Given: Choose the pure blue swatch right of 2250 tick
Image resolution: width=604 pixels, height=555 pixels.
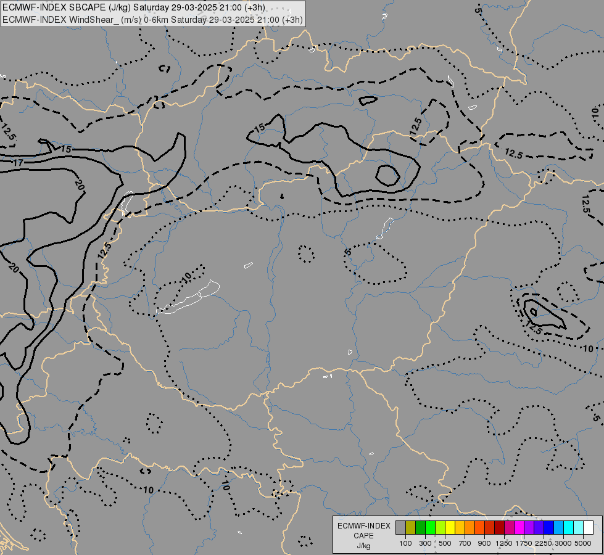Looking at the screenshot, I should coord(549,527).
